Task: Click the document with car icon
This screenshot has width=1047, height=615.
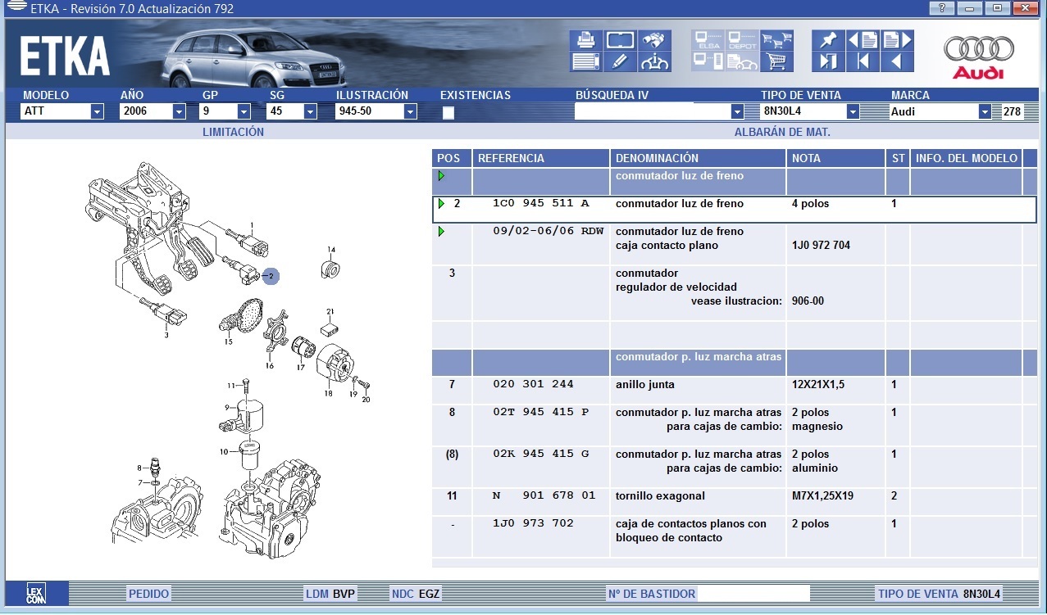Action: coord(742,61)
